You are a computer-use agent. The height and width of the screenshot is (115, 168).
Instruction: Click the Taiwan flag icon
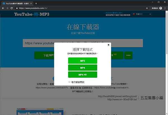point(134,14)
